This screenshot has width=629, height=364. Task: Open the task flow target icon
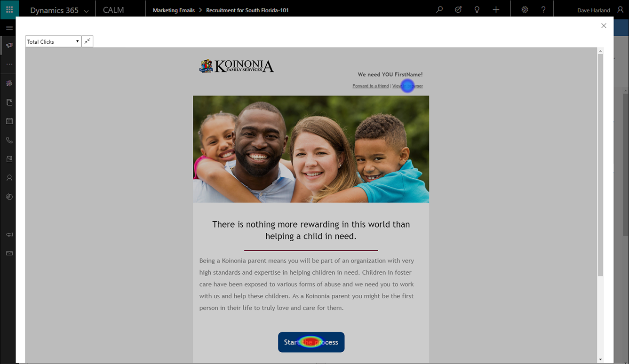click(x=458, y=9)
